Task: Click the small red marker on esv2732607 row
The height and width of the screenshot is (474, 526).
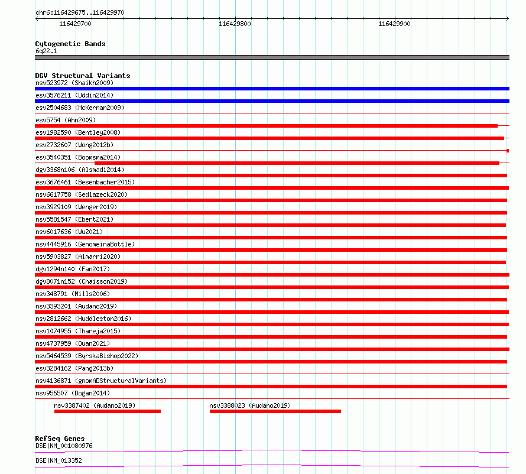Action: coord(508,151)
